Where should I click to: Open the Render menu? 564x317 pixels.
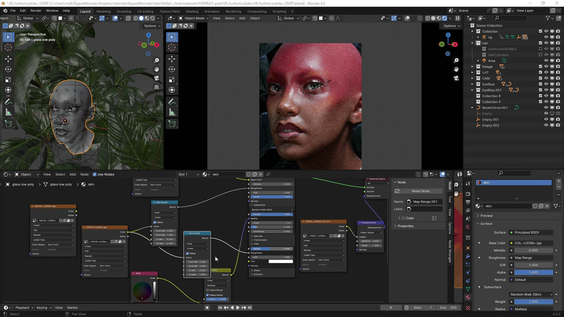click(36, 10)
